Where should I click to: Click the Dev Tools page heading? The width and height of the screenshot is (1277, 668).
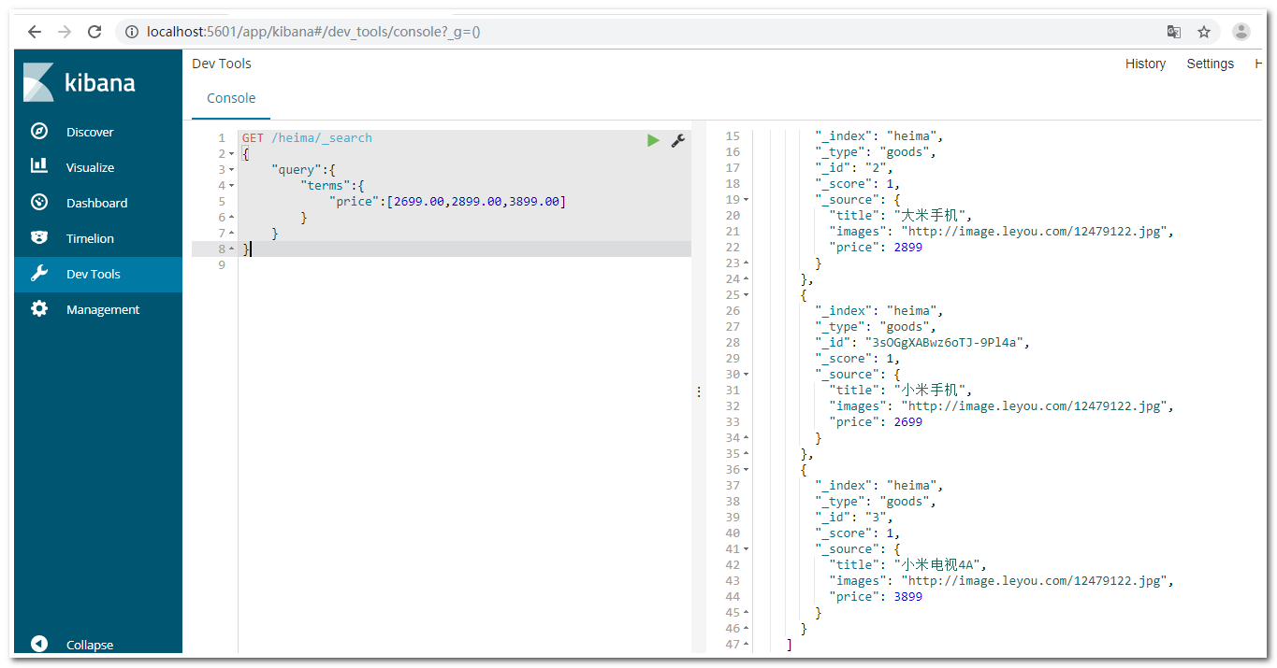click(222, 64)
